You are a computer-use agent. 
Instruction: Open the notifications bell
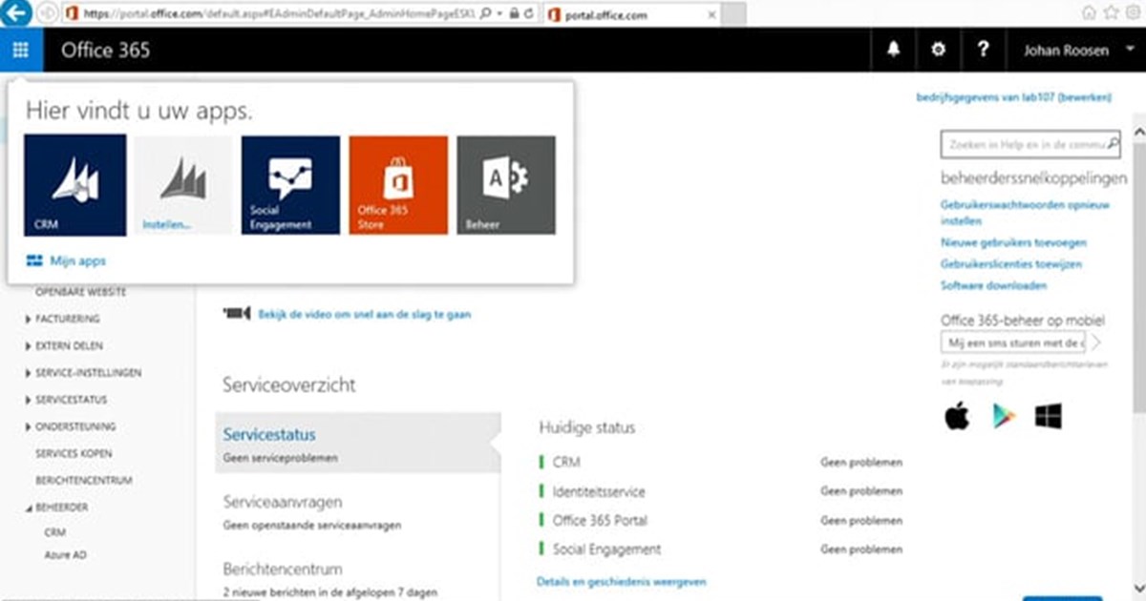894,51
